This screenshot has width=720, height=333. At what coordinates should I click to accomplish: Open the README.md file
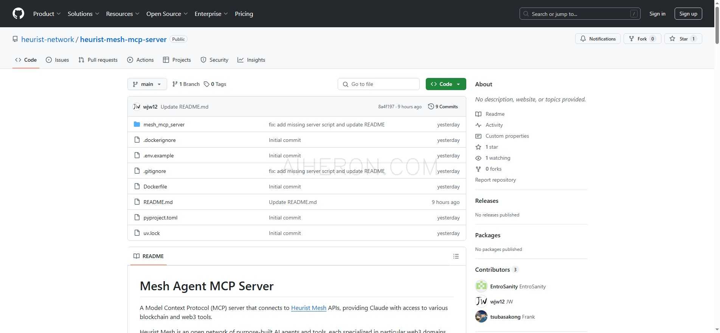158,202
